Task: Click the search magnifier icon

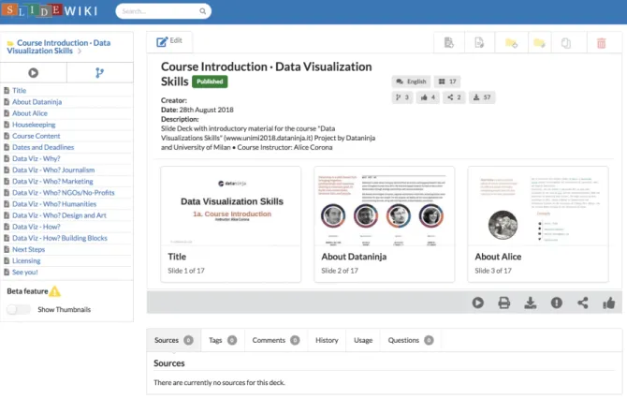Action: click(203, 11)
